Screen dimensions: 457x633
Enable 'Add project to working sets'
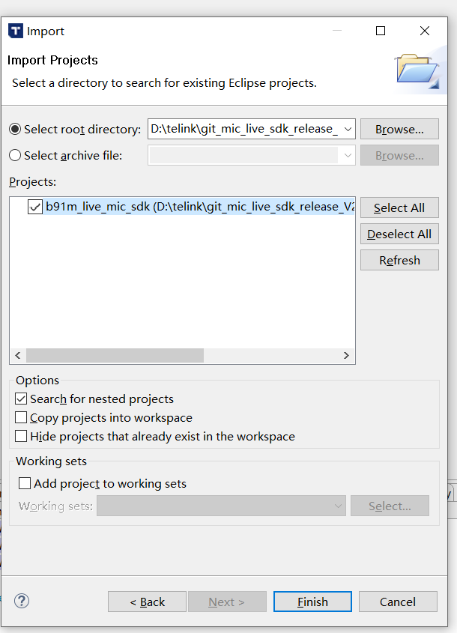tap(26, 482)
